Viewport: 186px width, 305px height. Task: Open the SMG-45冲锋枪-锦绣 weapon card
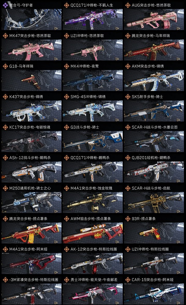click(93, 107)
